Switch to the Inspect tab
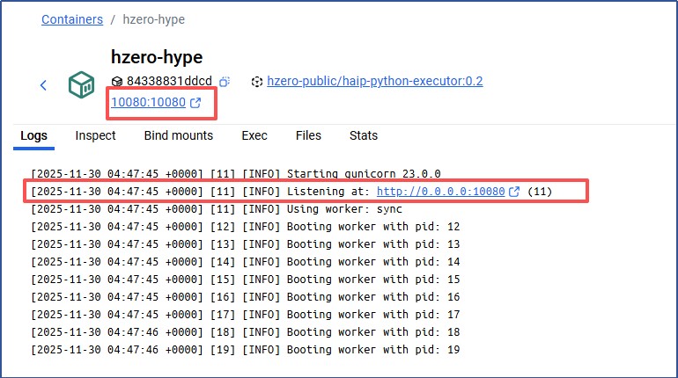The image size is (678, 378). pos(95,135)
